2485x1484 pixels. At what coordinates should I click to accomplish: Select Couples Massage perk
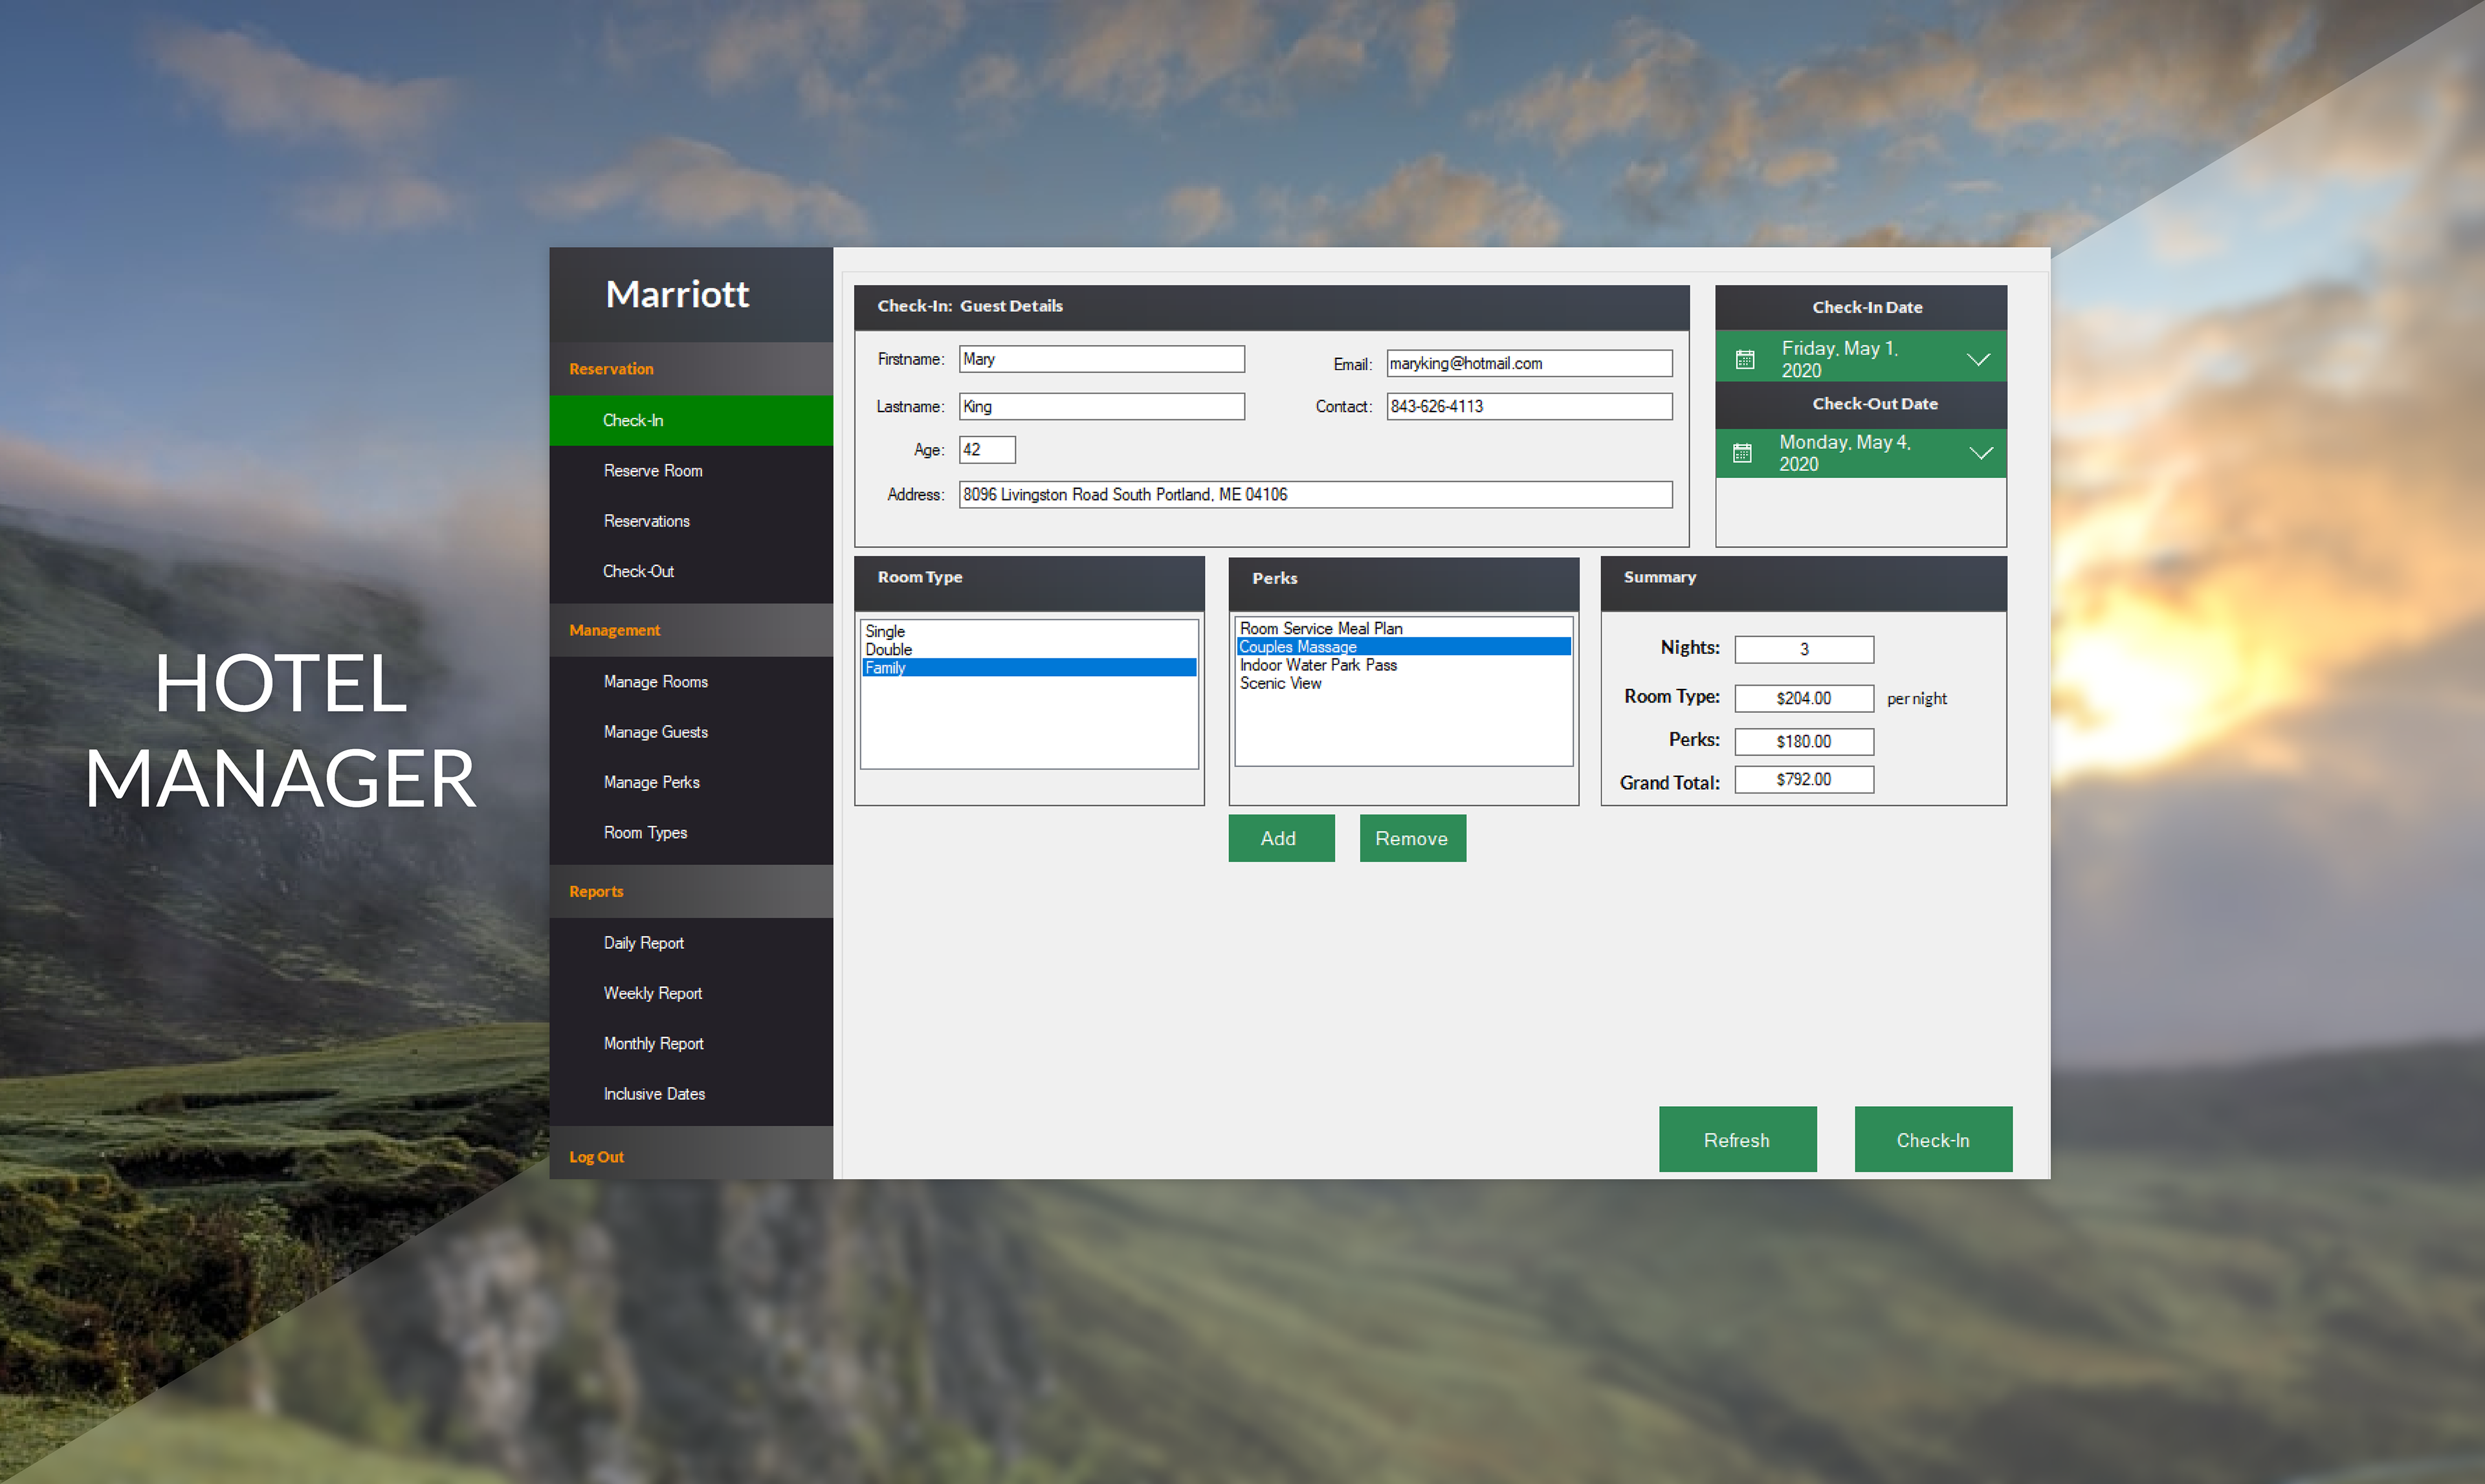click(x=1402, y=646)
